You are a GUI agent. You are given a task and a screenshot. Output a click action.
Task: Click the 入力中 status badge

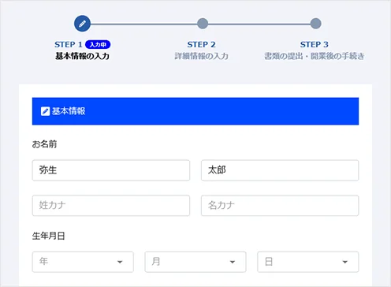click(x=98, y=45)
